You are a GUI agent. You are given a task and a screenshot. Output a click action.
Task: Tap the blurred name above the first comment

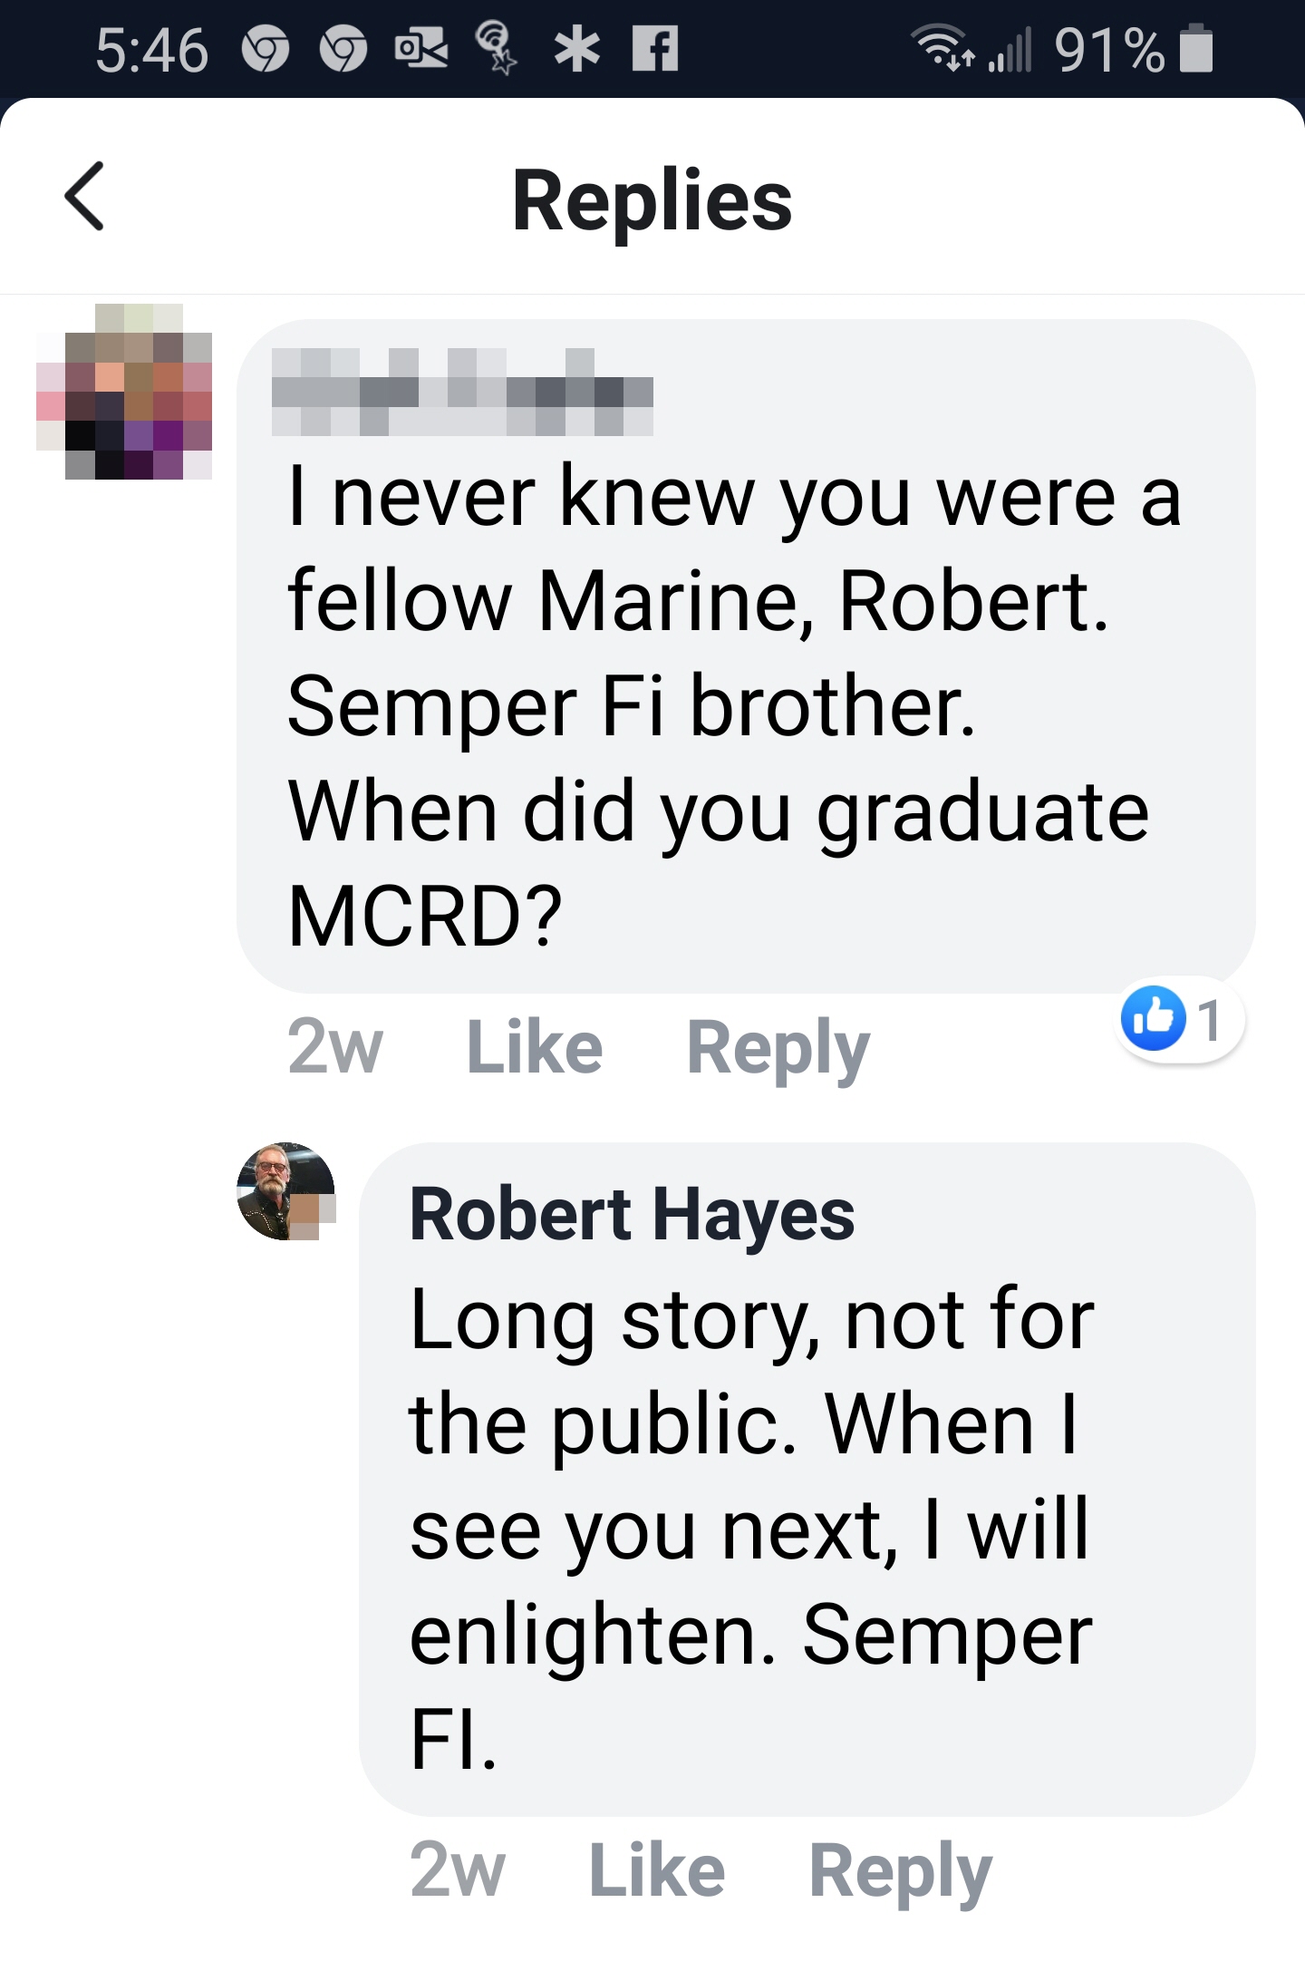pos(462,393)
